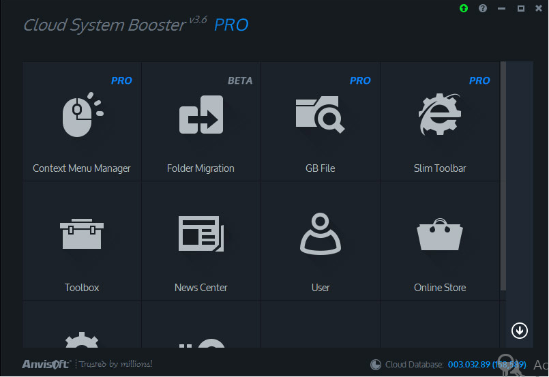Open News Center newspaper icon
This screenshot has width=549, height=377.
pyautogui.click(x=201, y=233)
